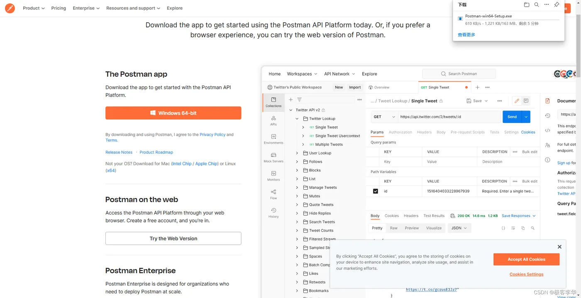The height and width of the screenshot is (298, 581).
Task: Select the Mock Servers sidebar icon
Action: [x=273, y=157]
